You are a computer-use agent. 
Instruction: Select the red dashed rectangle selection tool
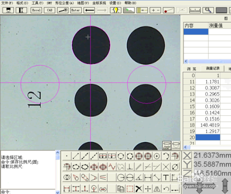[x=130, y=188]
